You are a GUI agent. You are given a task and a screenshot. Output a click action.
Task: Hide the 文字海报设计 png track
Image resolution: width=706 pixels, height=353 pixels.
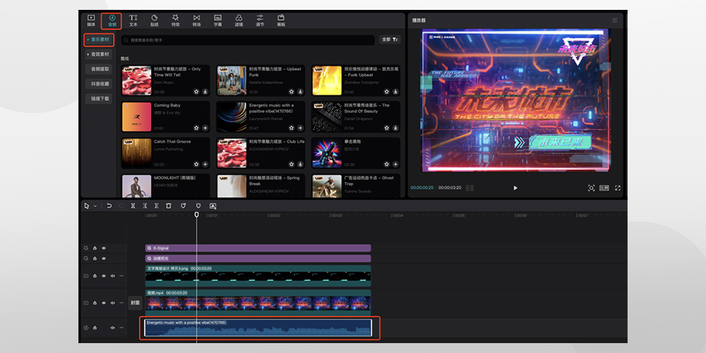[x=104, y=275]
